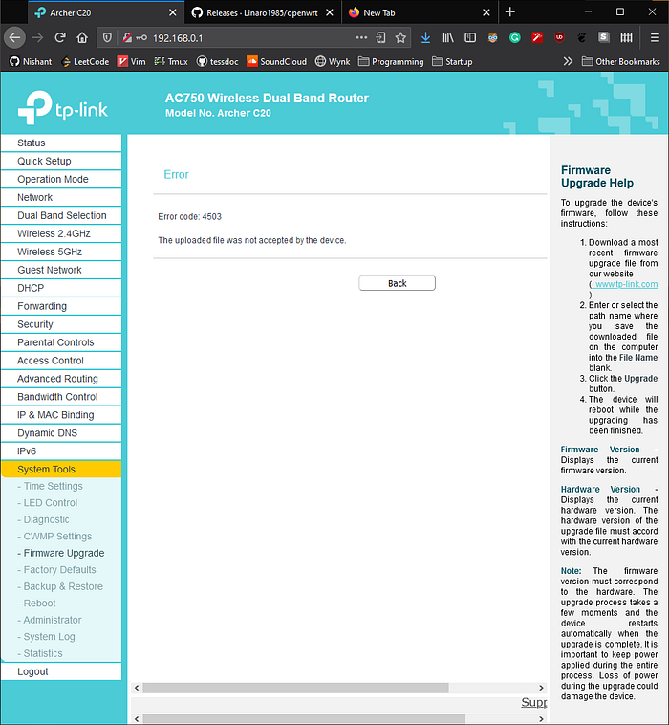
Task: Open the Wynk bookmark
Action: [333, 61]
